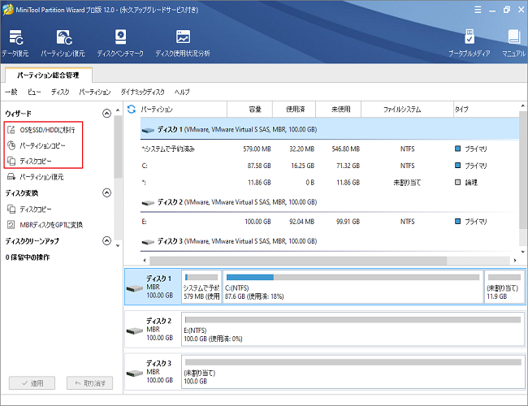
Task: Open the ダイナミックディスク menu
Action: pyautogui.click(x=143, y=92)
